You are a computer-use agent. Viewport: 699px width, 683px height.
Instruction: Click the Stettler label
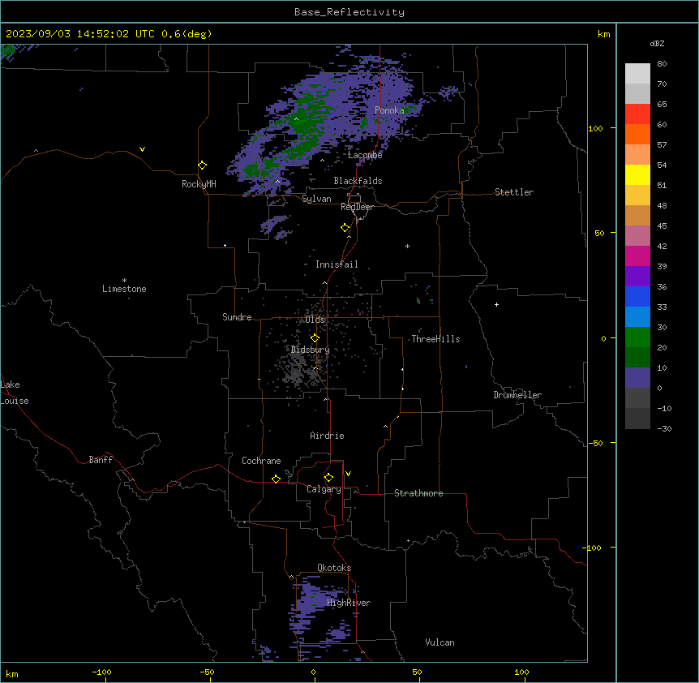pos(514,192)
